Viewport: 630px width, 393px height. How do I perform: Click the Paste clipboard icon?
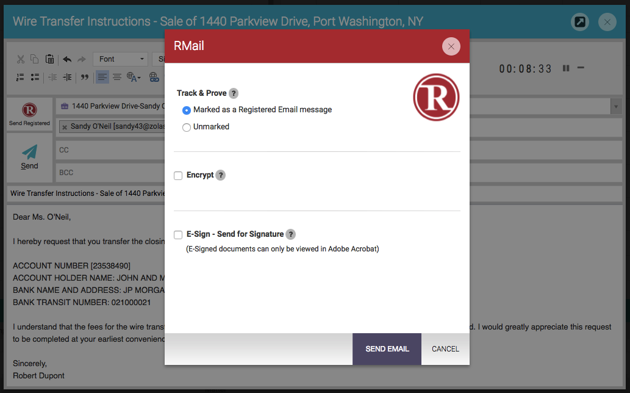pos(49,59)
